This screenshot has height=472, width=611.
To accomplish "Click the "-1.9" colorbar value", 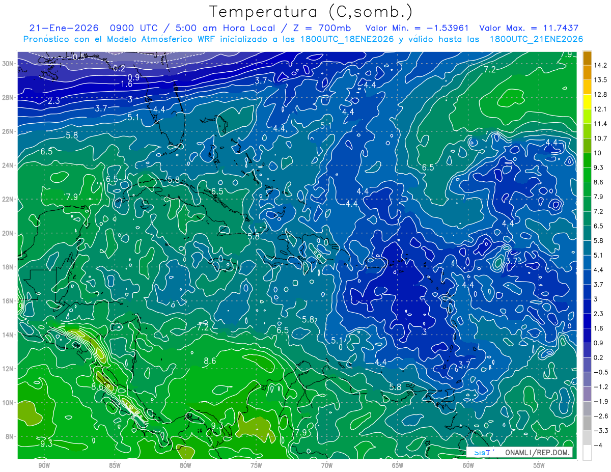I will pyautogui.click(x=600, y=402).
